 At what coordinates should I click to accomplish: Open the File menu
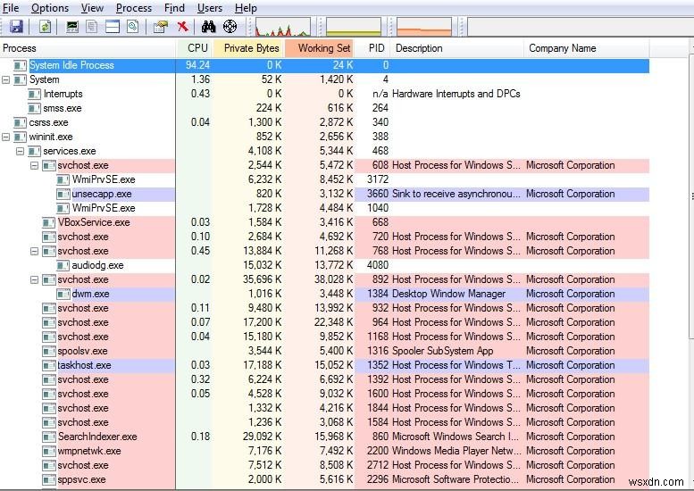point(11,8)
